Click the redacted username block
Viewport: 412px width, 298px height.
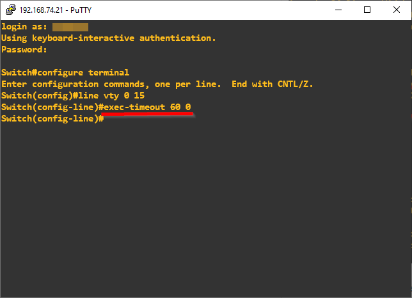70,26
